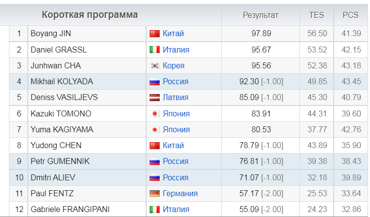Click the Короткая программа table heading
The image size is (370, 217).
coord(90,14)
